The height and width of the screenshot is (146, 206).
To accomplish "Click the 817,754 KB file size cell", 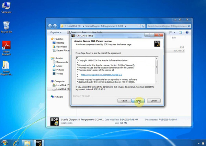I will [179, 51].
